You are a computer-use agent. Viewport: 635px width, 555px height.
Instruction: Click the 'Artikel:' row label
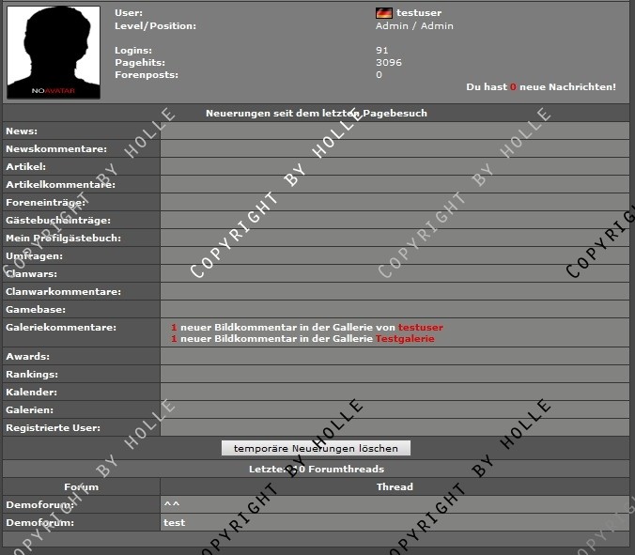(x=26, y=167)
